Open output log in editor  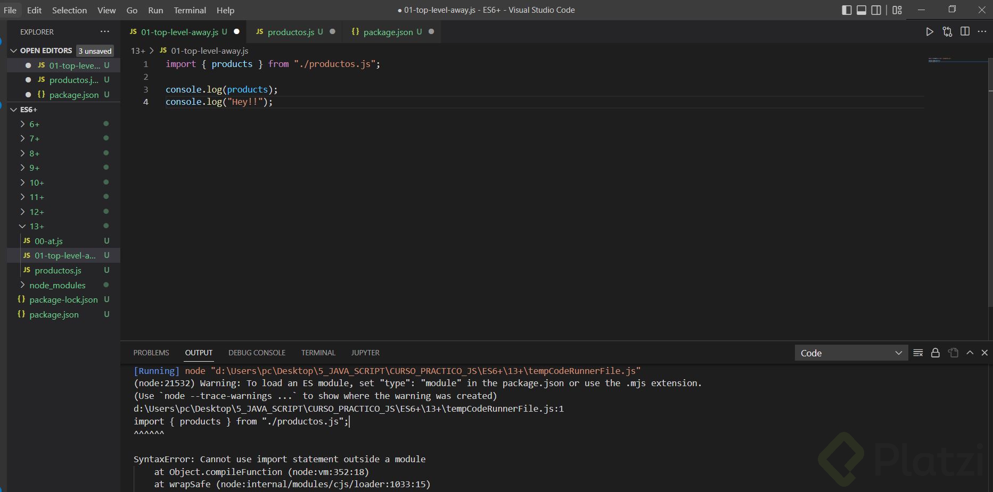click(x=953, y=353)
